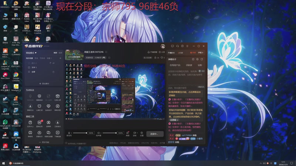Open 星海任务 tool with red badge

[39, 124]
